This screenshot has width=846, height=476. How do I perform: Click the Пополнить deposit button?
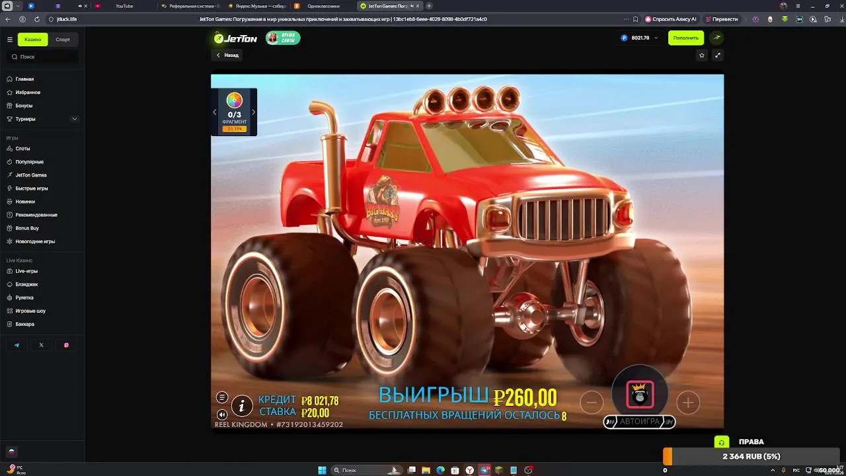[685, 38]
